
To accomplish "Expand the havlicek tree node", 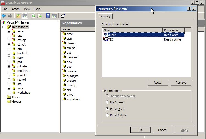I will coord(9,53).
